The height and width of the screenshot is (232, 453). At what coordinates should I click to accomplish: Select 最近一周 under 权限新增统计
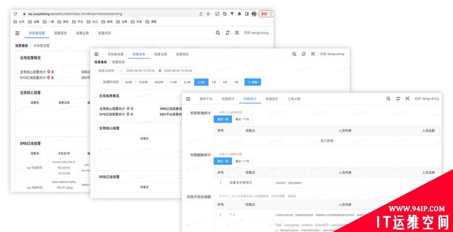[x=223, y=119]
